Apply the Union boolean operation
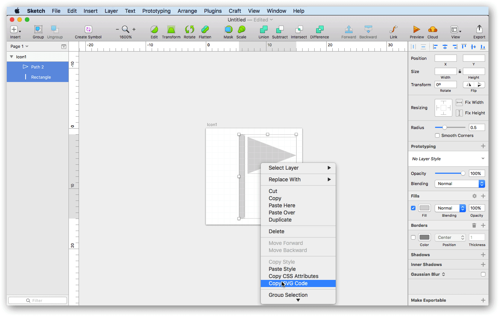The image size is (499, 316). (x=264, y=30)
